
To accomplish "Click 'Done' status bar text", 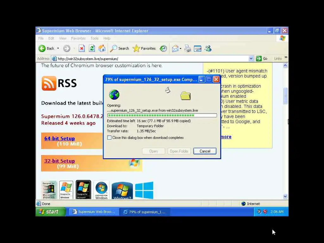I will 46,204.
